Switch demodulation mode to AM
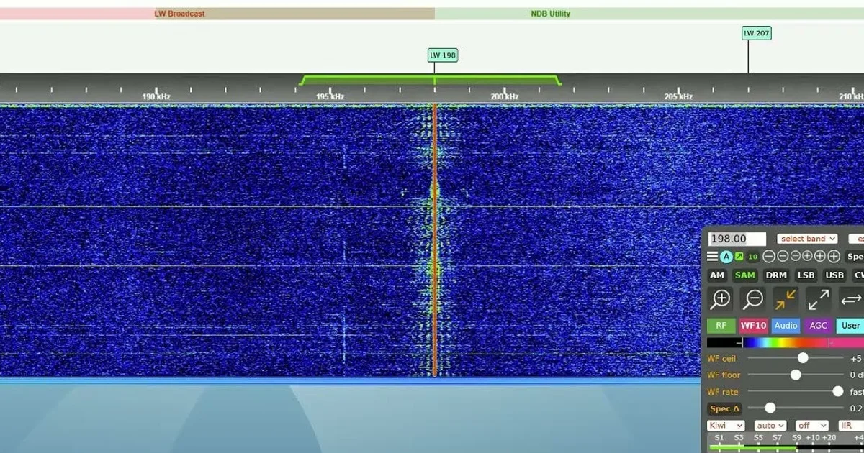Image resolution: width=864 pixels, height=453 pixels. tap(717, 275)
